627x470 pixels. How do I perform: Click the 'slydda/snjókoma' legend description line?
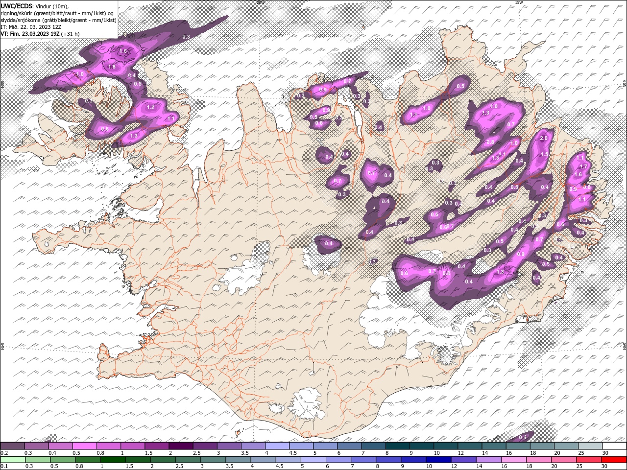tap(58, 20)
